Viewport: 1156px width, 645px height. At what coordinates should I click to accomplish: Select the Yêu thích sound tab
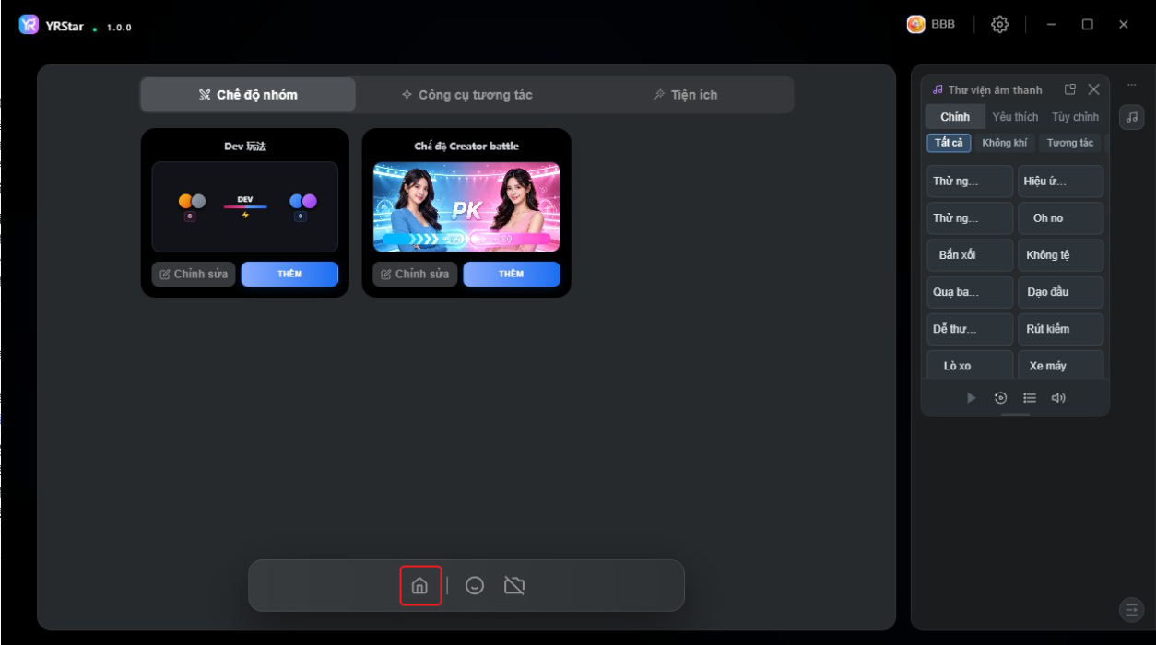coord(1015,117)
